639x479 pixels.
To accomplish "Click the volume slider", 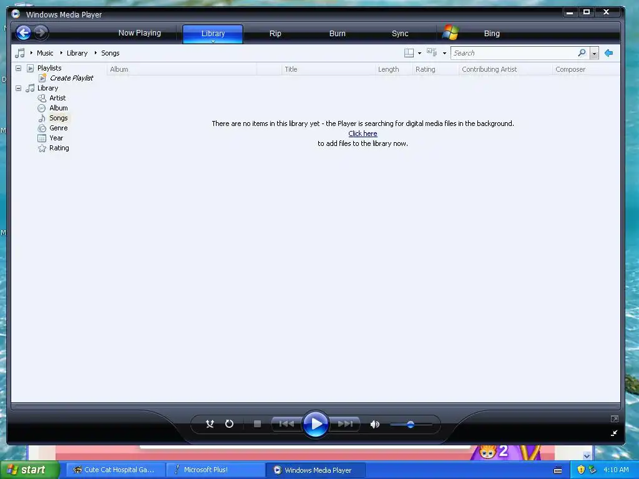I will coord(411,424).
